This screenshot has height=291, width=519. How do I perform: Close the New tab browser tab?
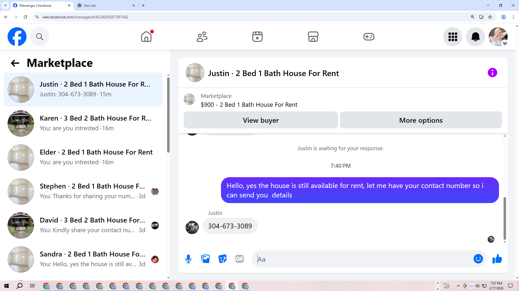[x=134, y=5]
